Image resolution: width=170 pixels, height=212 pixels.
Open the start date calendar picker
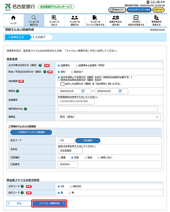pyautogui.click(x=83, y=91)
